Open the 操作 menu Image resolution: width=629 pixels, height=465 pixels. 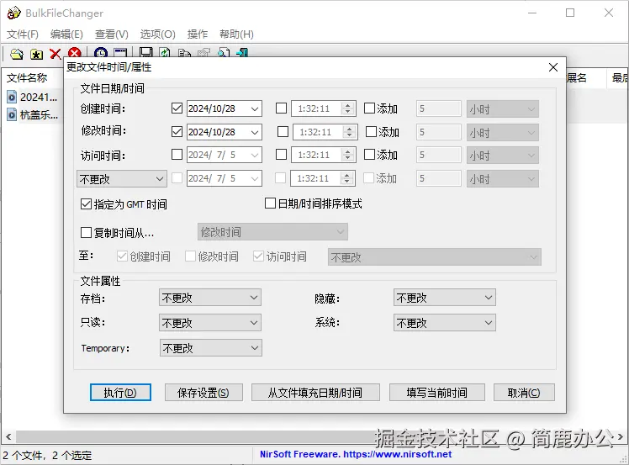(198, 34)
